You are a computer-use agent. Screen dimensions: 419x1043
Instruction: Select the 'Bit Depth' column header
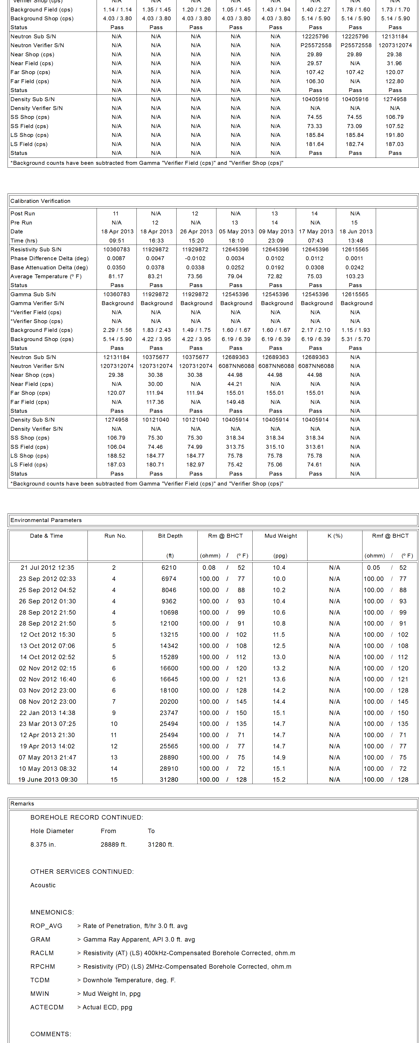tap(170, 536)
